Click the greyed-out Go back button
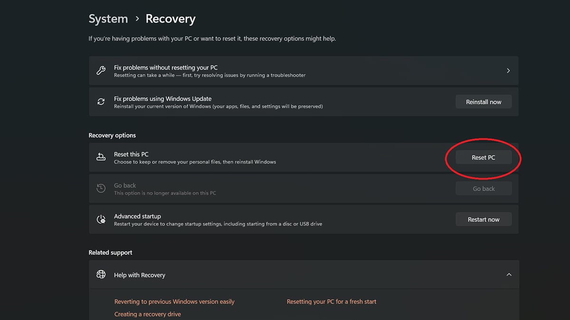570x320 pixels. pos(484,189)
